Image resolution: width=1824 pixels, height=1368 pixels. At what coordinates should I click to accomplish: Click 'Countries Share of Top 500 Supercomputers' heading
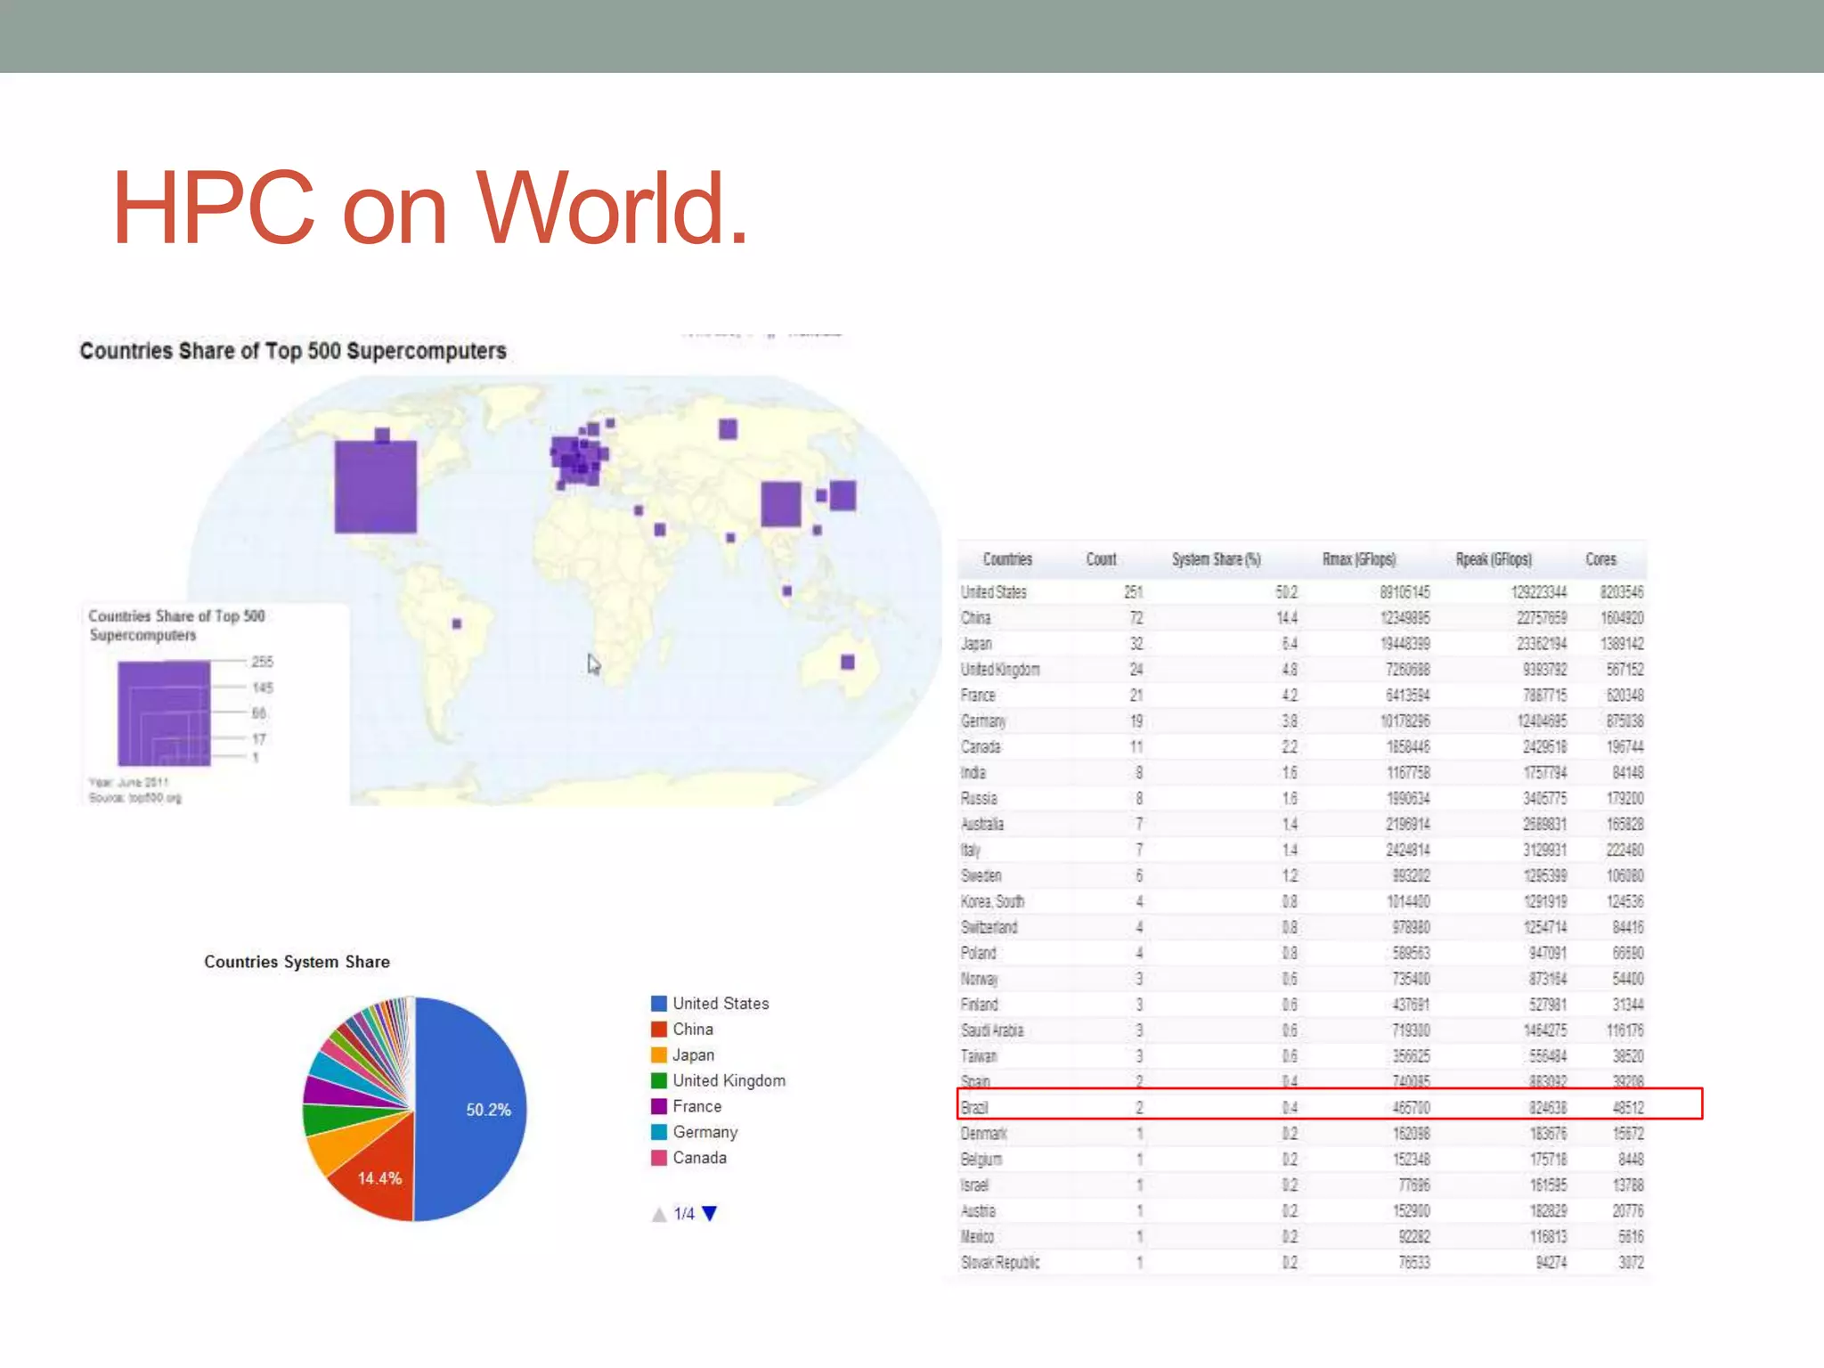293,351
